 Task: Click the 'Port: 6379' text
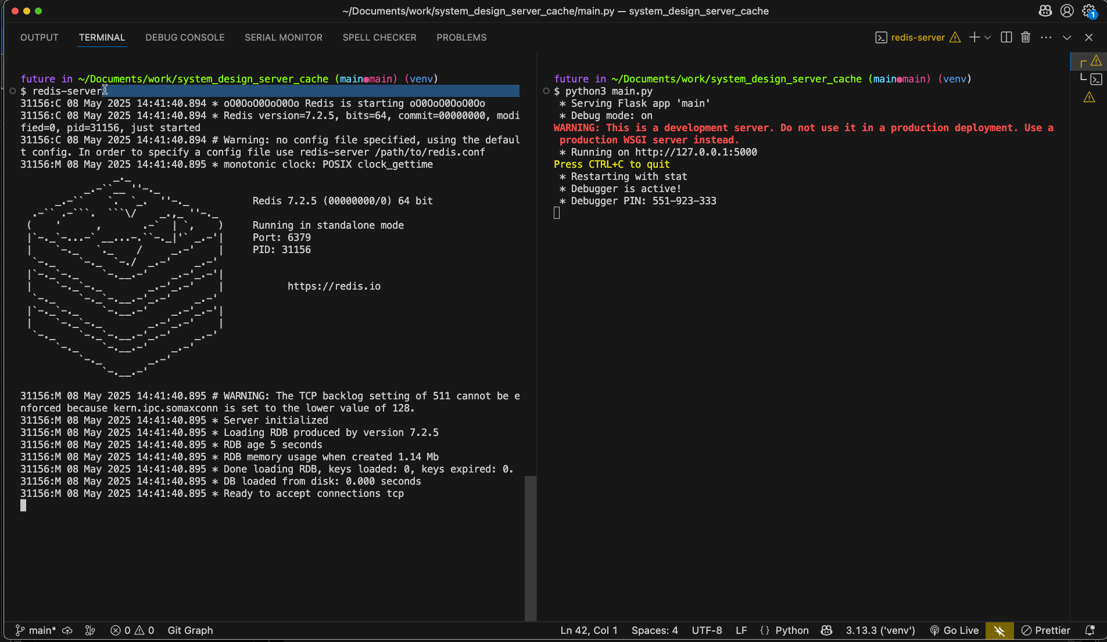[281, 237]
